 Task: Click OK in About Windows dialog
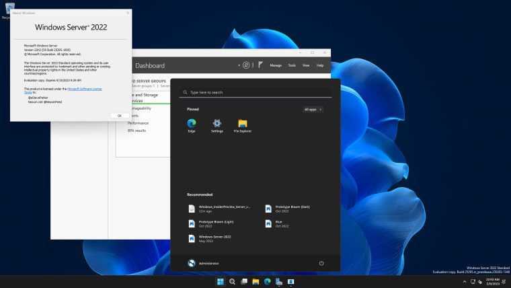(119, 115)
